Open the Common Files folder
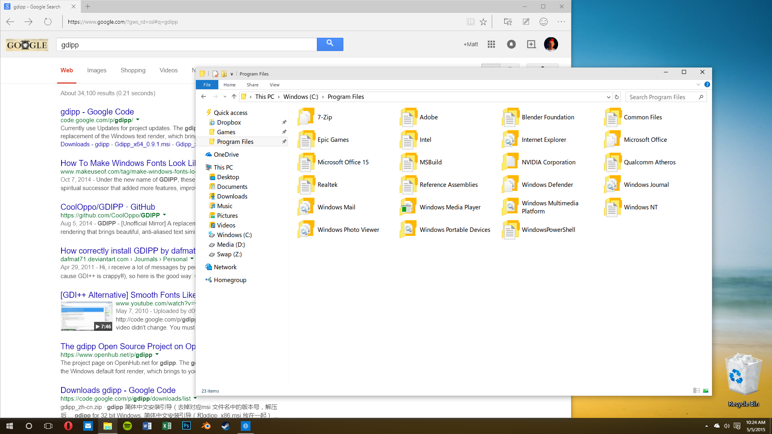This screenshot has width=772, height=434. tap(633, 117)
